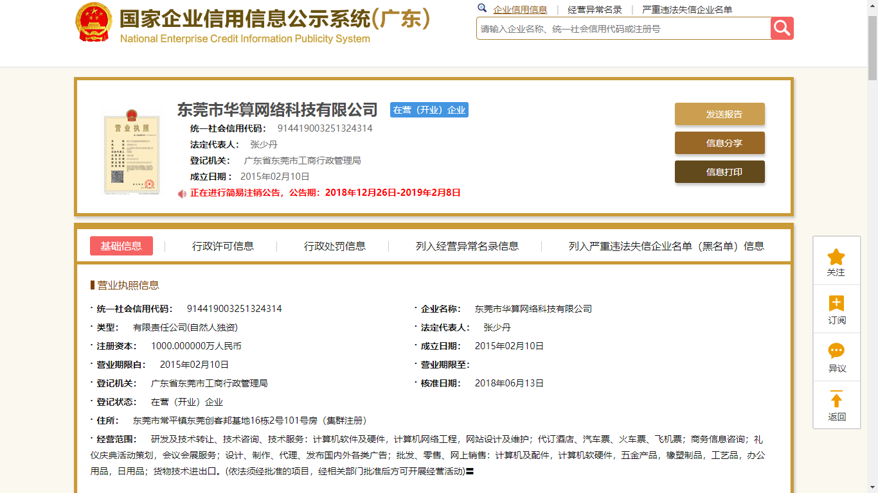Open the business license thumbnail image
Screen dimensions: 878x493
(132, 151)
